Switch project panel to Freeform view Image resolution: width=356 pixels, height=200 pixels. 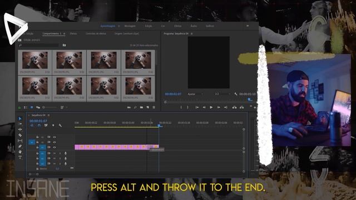38,107
